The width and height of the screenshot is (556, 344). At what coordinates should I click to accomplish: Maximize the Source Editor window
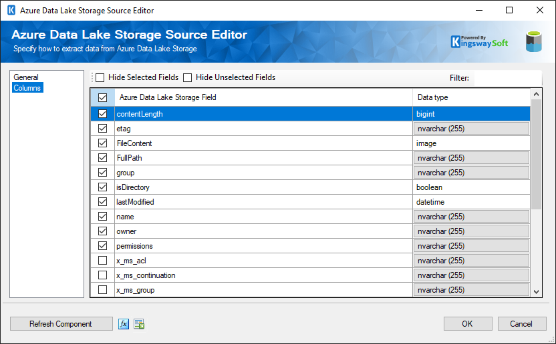[509, 10]
